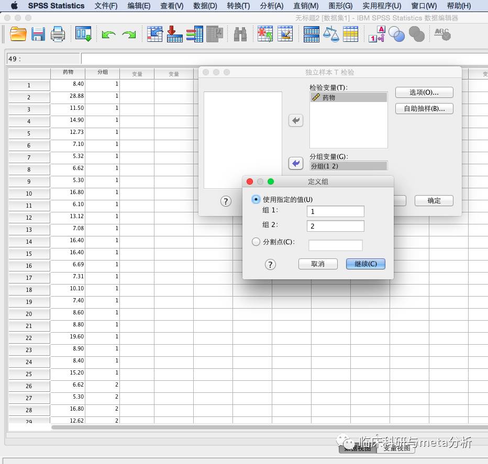Screen dimensions: 488x464
Task: Click the blue transfer arrow beside 分组变量
Action: click(296, 163)
